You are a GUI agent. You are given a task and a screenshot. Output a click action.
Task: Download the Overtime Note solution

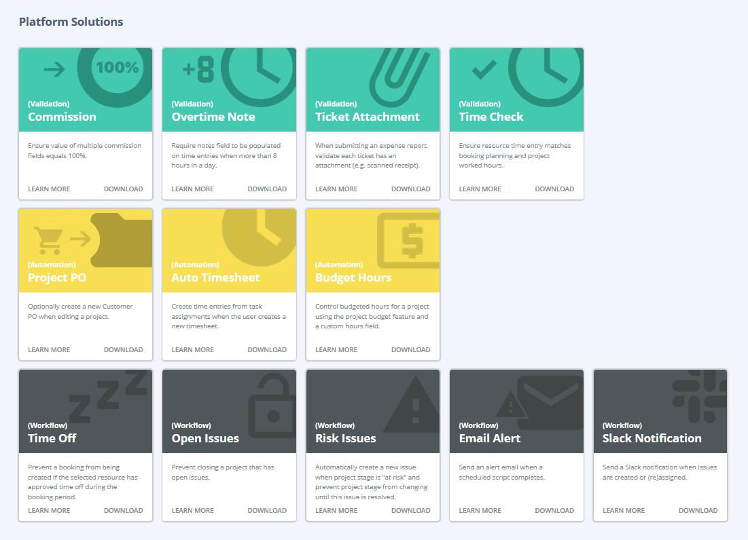click(x=267, y=189)
